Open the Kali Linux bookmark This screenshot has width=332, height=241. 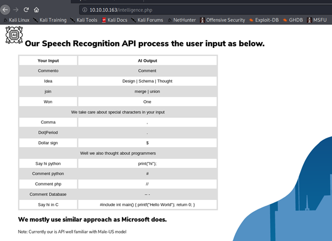[16, 20]
